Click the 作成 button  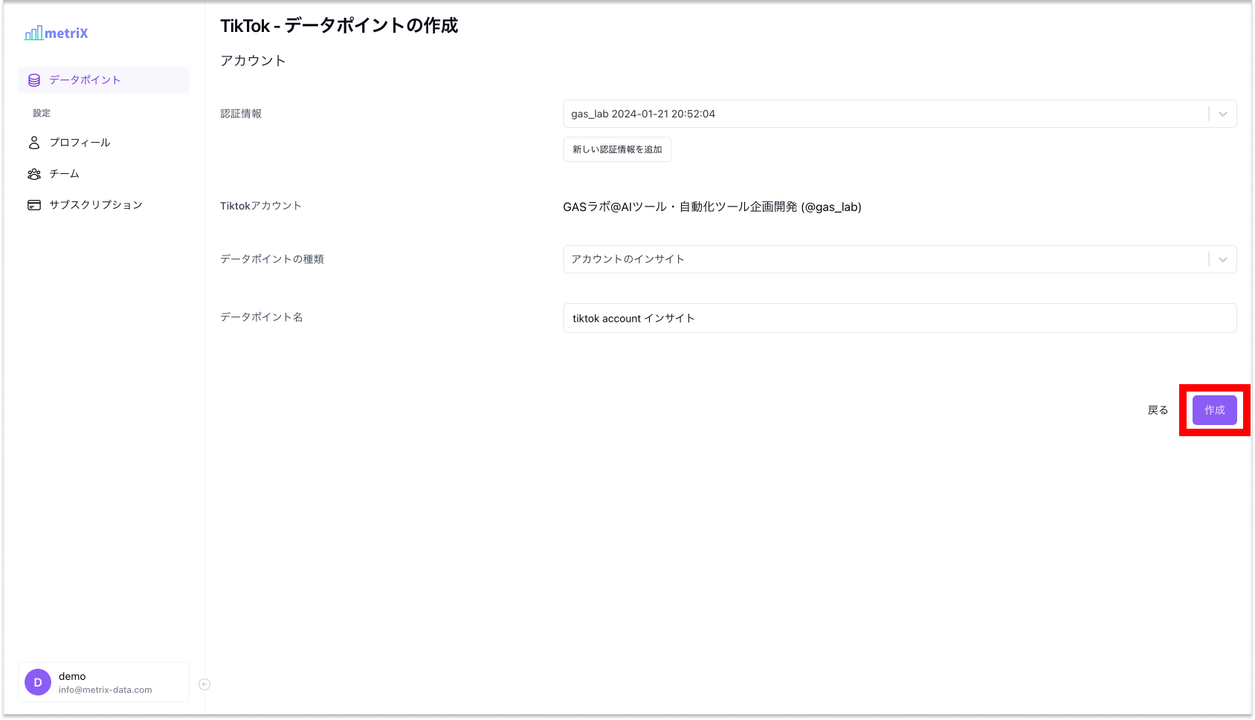[1215, 410]
